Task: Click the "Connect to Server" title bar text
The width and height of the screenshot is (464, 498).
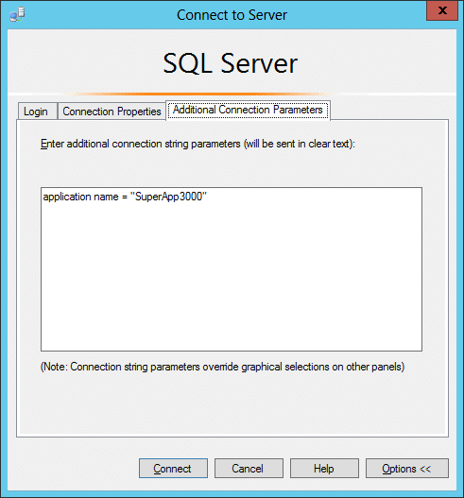Action: (232, 15)
